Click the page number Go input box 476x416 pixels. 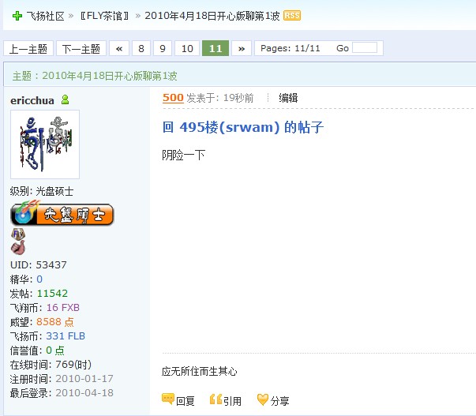[x=365, y=48]
